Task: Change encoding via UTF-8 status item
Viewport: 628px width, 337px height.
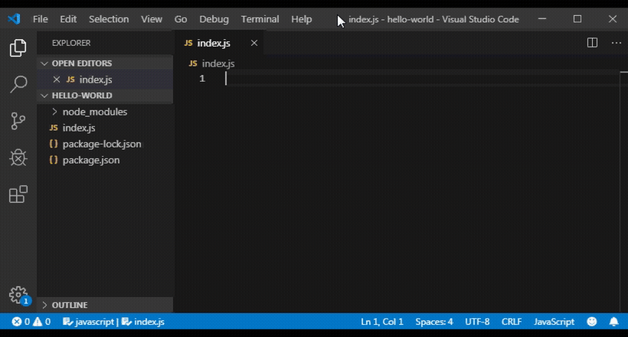Action: [477, 322]
